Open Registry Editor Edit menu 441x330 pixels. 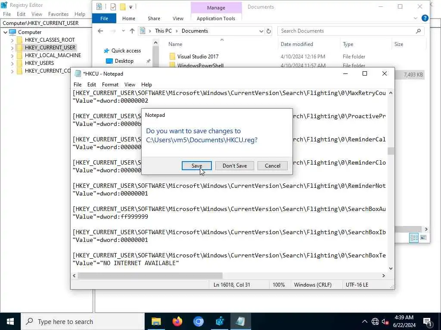pyautogui.click(x=21, y=14)
